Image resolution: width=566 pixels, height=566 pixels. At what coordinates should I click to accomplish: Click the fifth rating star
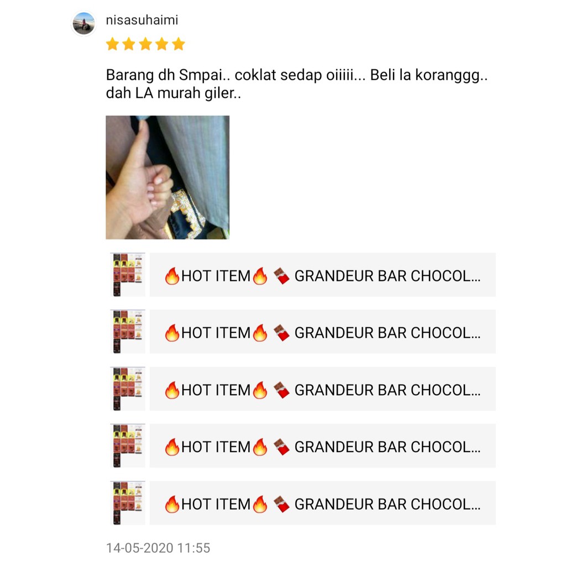tap(179, 44)
